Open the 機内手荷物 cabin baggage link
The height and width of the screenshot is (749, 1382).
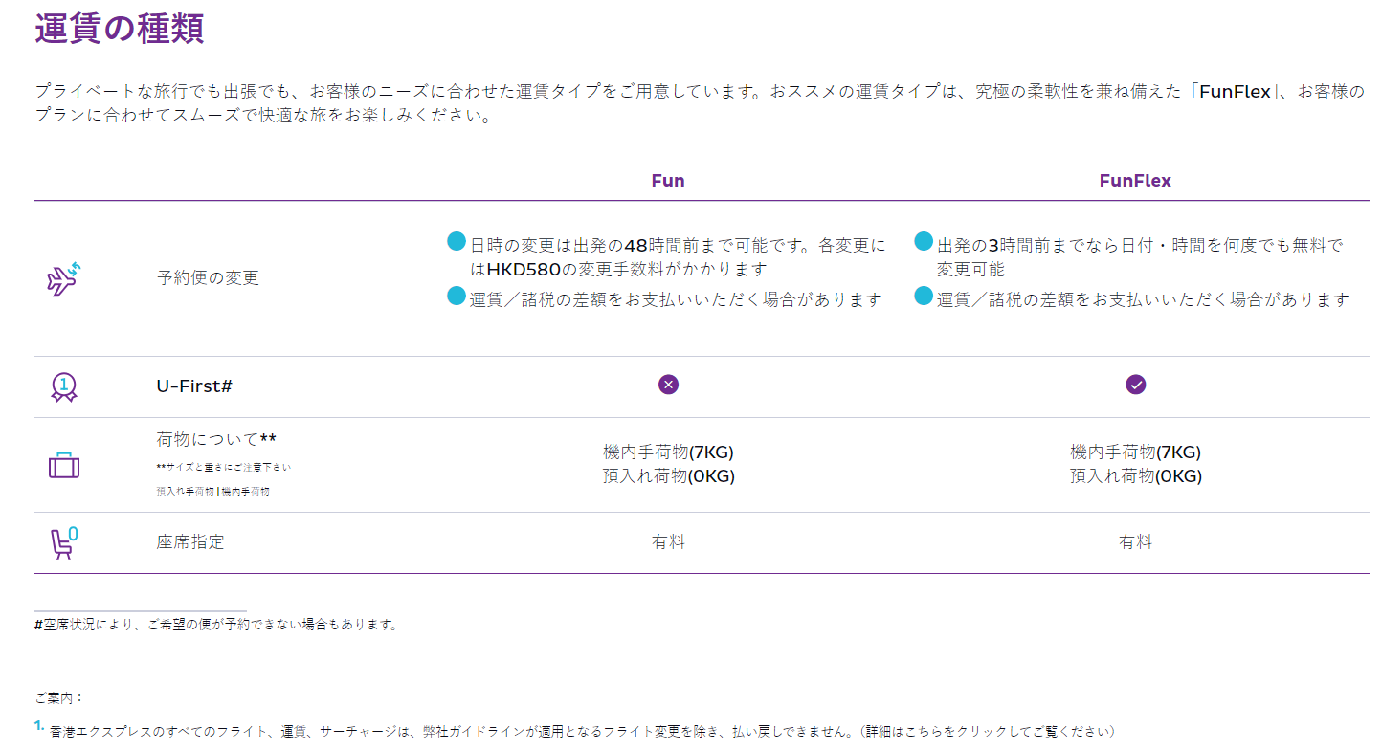point(246,492)
